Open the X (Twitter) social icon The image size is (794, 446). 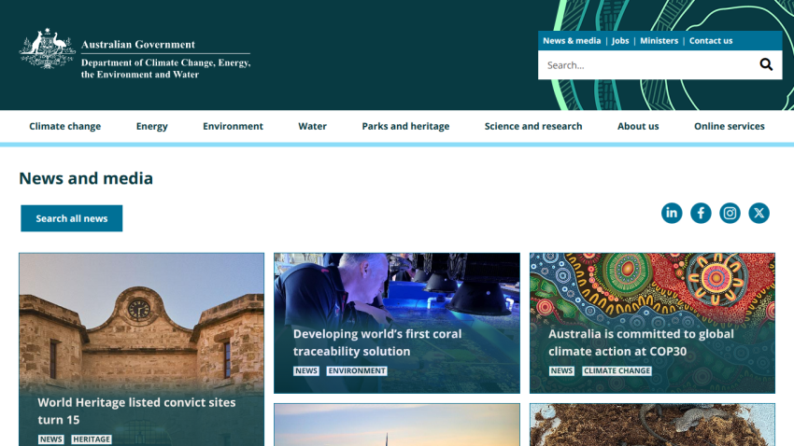pos(759,213)
